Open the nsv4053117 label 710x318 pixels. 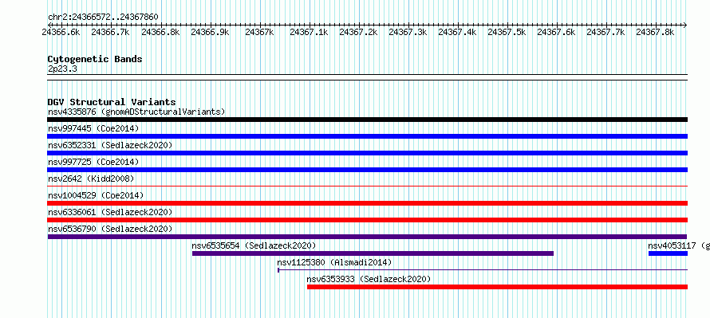pos(679,245)
